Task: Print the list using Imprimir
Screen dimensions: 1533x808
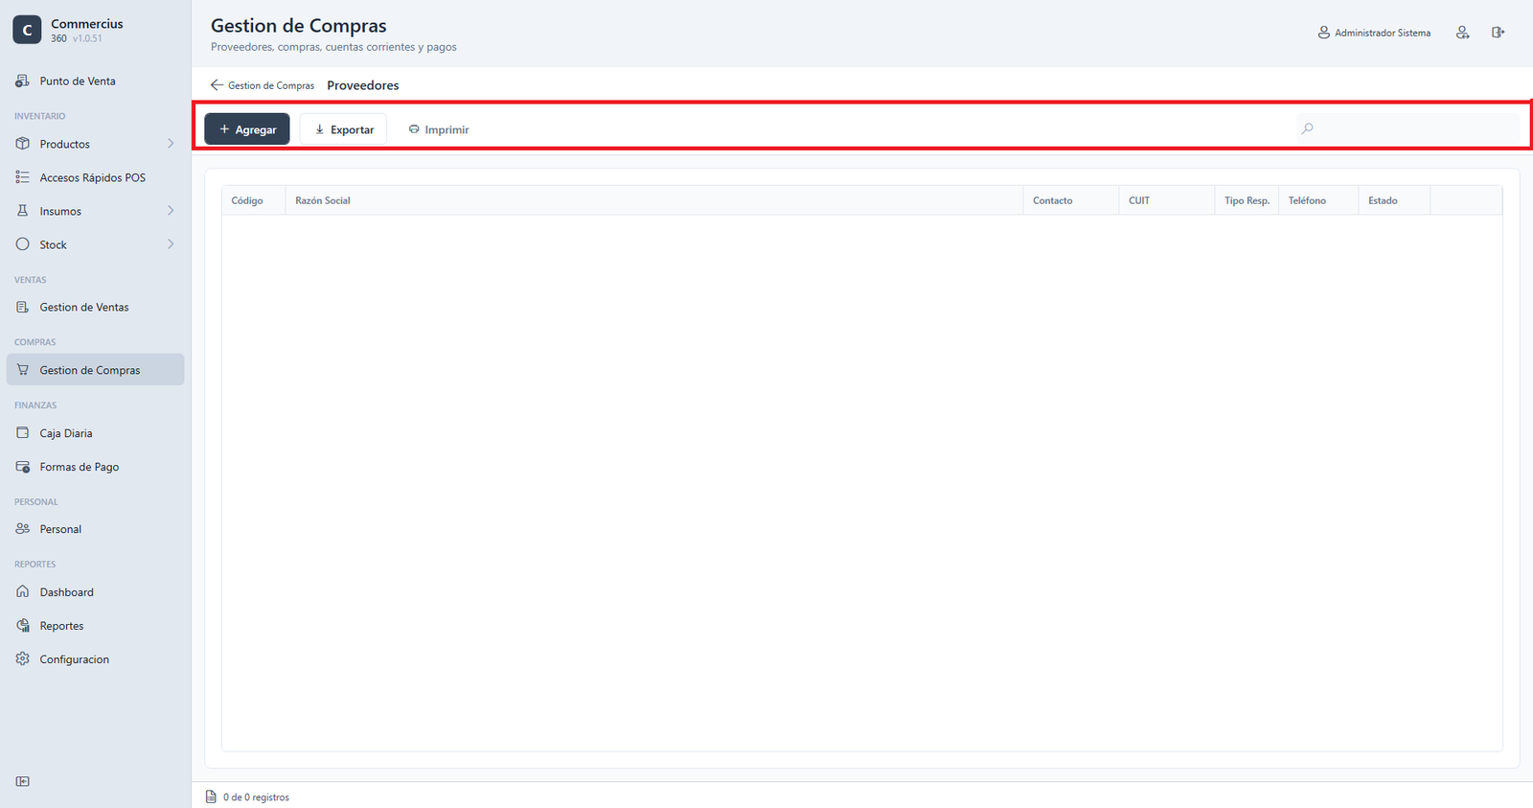Action: tap(439, 129)
